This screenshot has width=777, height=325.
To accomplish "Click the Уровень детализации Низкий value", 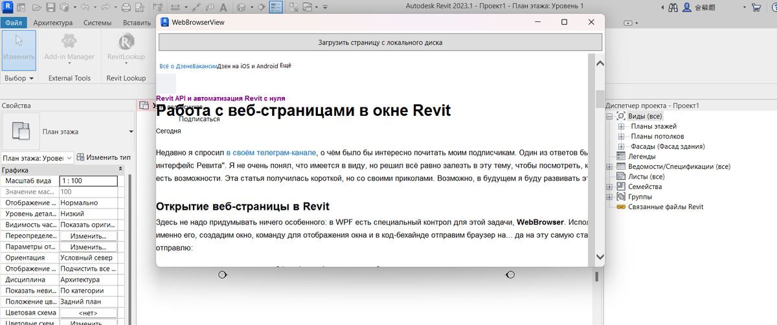I will (88, 214).
